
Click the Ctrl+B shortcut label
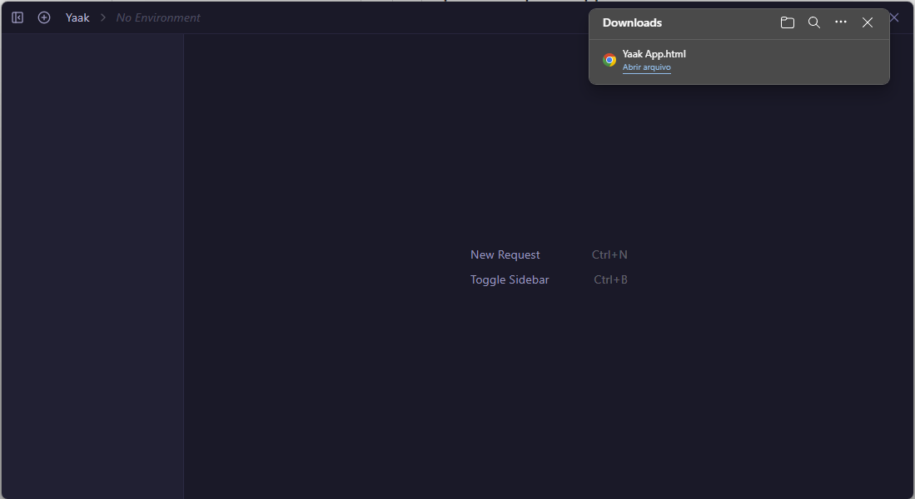[x=610, y=280]
